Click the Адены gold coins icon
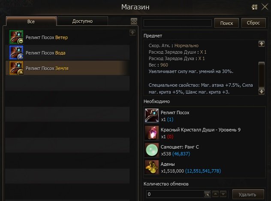The width and height of the screenshot is (271, 201). [152, 167]
